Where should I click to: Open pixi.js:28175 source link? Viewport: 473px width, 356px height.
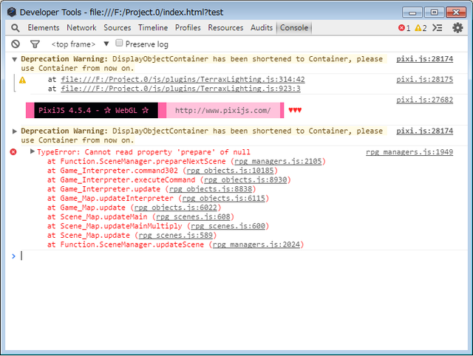[x=424, y=80]
